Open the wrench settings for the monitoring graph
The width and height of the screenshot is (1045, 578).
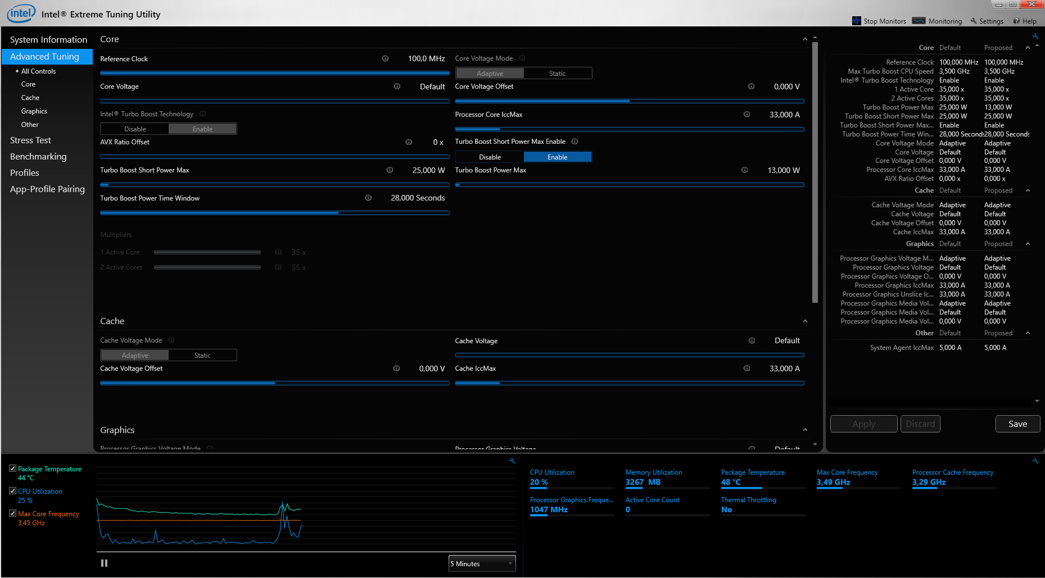coord(512,461)
